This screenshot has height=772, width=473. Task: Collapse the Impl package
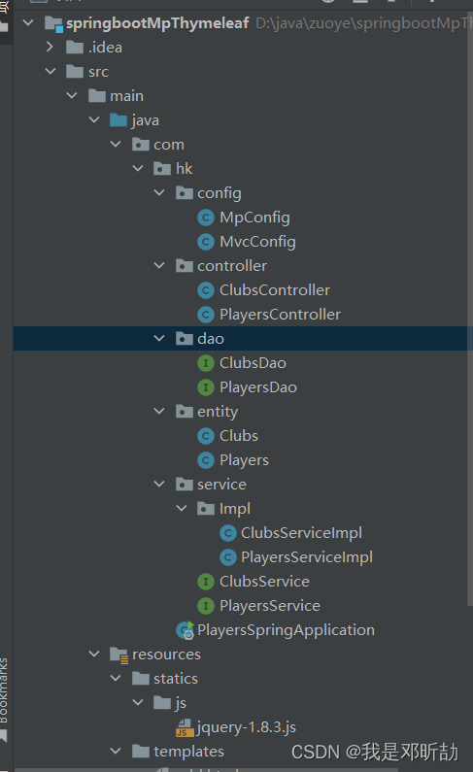[181, 508]
